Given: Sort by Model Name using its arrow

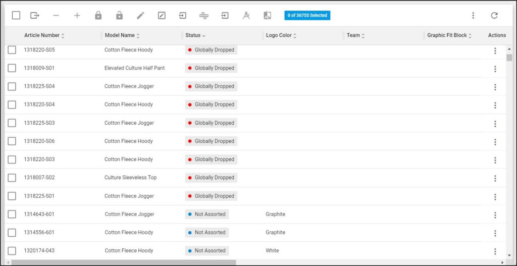Looking at the screenshot, I should (x=138, y=36).
